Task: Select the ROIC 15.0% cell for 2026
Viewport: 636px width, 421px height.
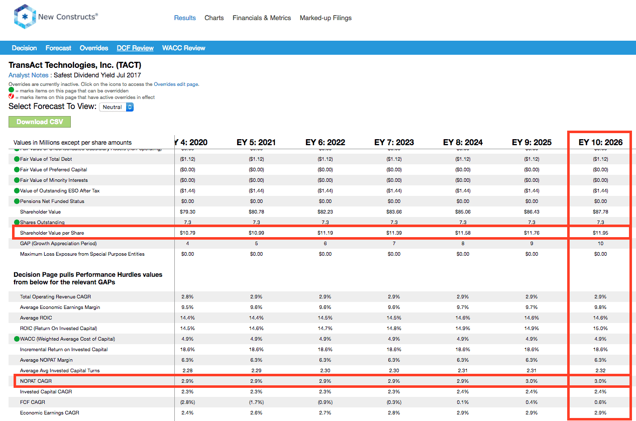Action: [600, 329]
